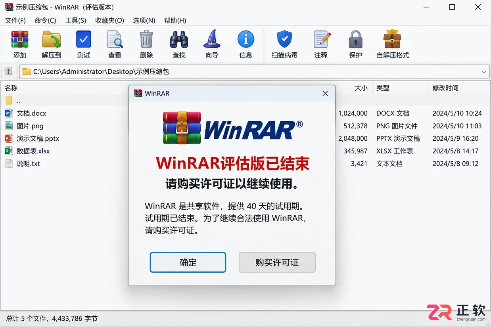Open the 帮助(H) menu
The image size is (491, 327).
click(x=175, y=20)
